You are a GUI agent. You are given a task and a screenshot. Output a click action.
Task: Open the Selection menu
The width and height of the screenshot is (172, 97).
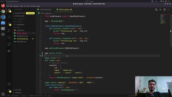pos(16,6)
